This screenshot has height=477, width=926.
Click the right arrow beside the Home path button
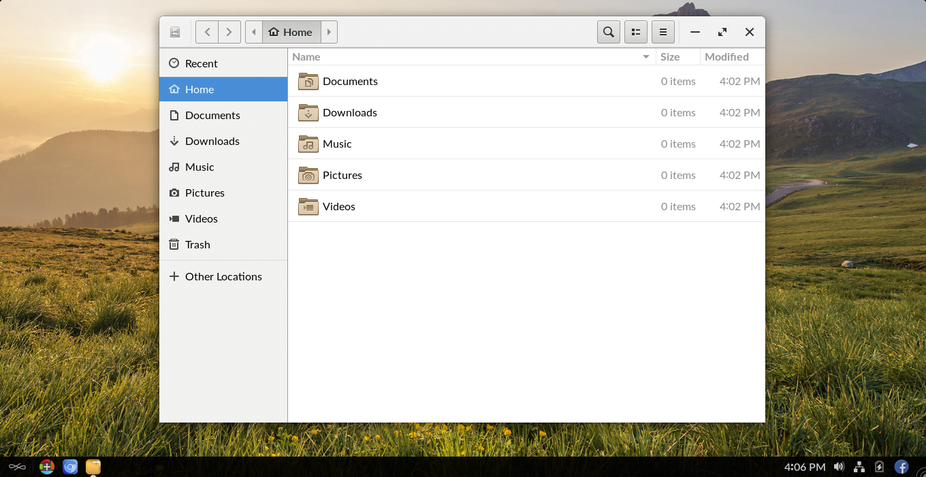pyautogui.click(x=329, y=32)
